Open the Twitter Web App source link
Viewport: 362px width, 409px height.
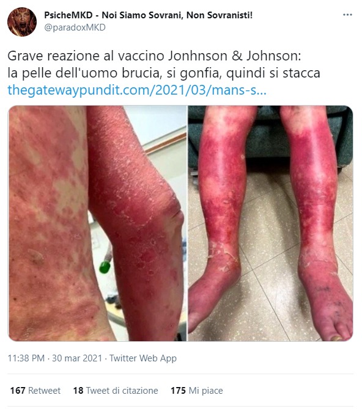[143, 358]
